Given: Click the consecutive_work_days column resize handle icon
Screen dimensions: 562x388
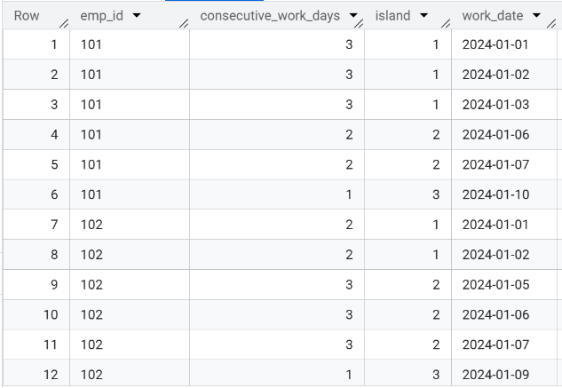Looking at the screenshot, I should coord(359,24).
